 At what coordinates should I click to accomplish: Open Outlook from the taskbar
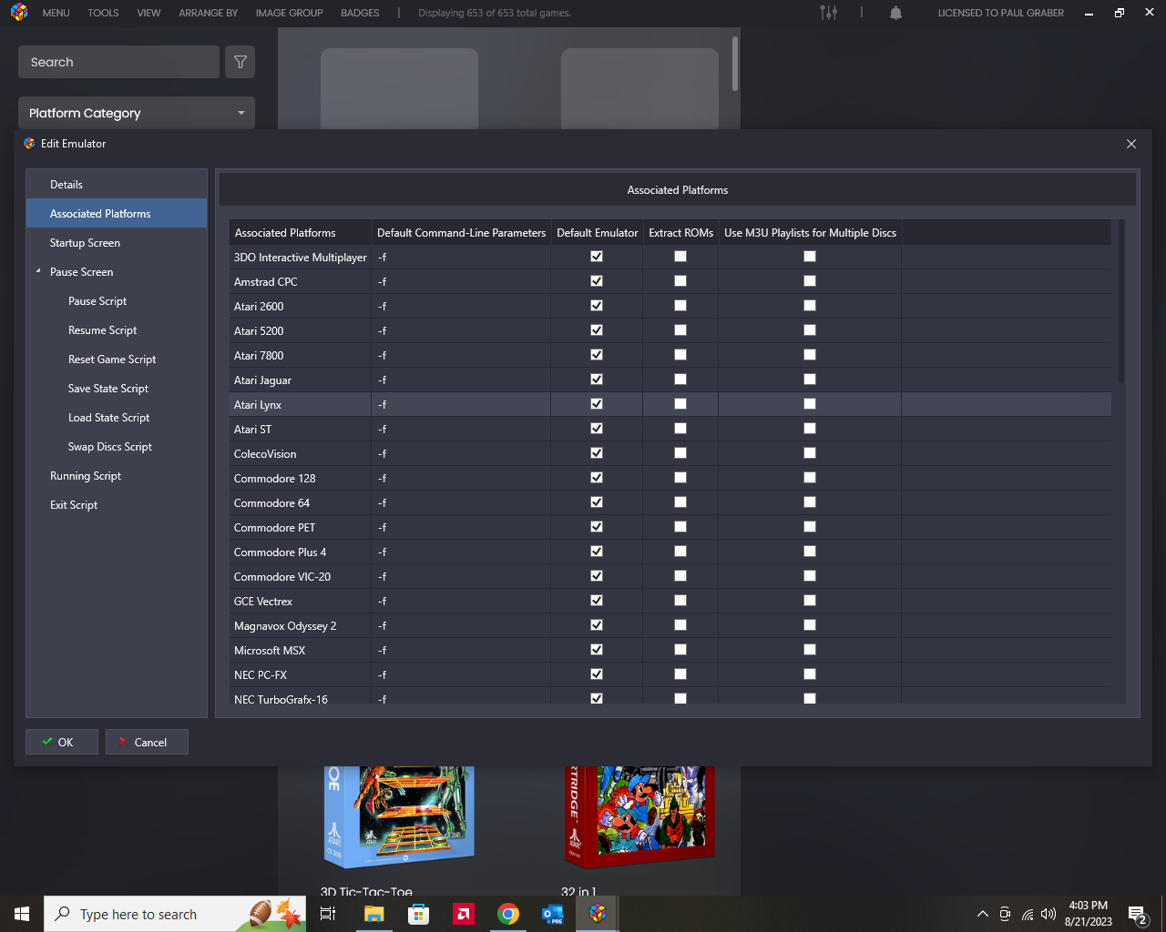[x=553, y=914]
